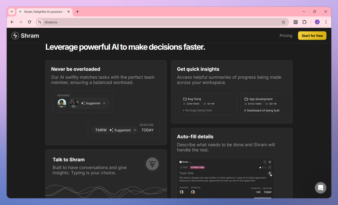The image size is (338, 205).
Task: Click the TMRW suggested deadline text
Action: pos(101,130)
